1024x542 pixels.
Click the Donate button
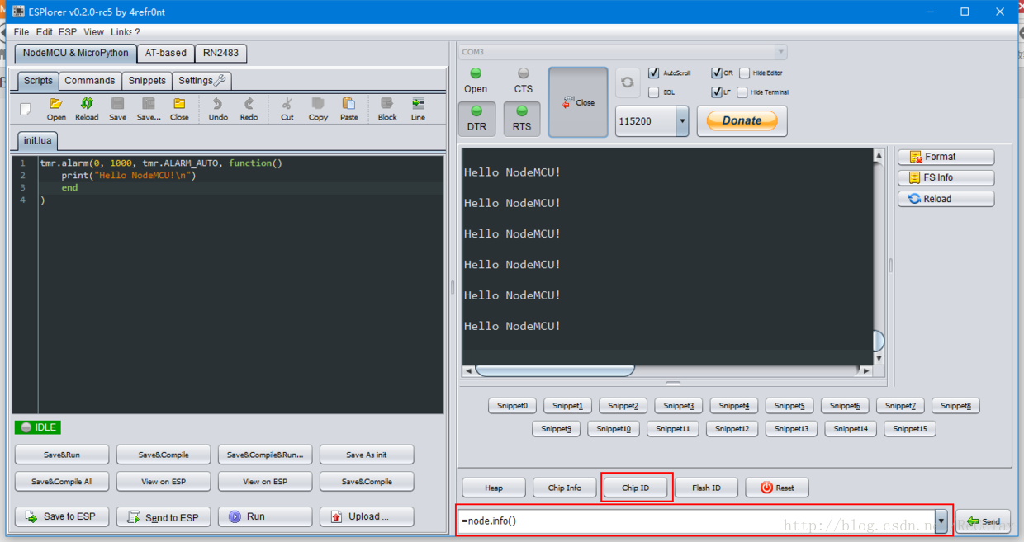coord(742,120)
